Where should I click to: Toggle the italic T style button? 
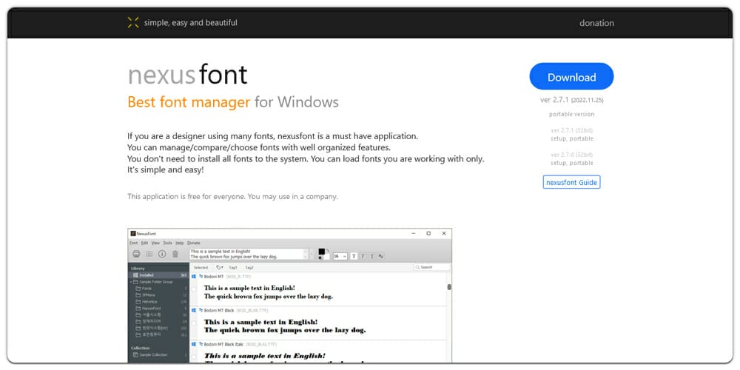point(372,256)
